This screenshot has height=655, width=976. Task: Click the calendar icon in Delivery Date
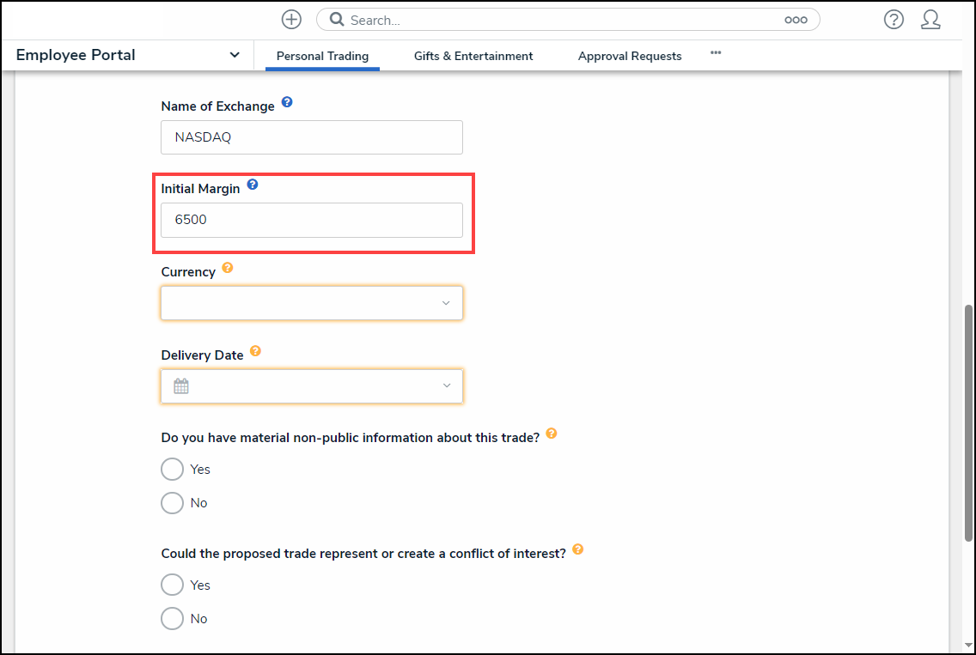tap(181, 386)
